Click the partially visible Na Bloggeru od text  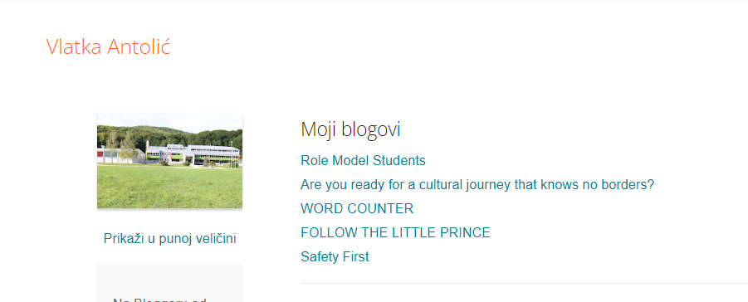tap(159, 300)
